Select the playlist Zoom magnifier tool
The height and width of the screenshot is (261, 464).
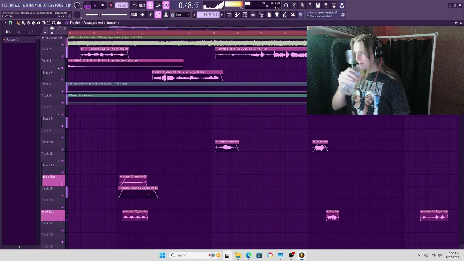pyautogui.click(x=54, y=23)
